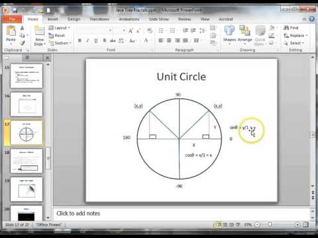This screenshot has height=238, width=318.
Task: Toggle Bold formatting
Action: click(x=79, y=40)
